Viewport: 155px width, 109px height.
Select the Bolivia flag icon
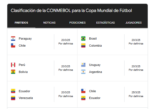[13, 72]
